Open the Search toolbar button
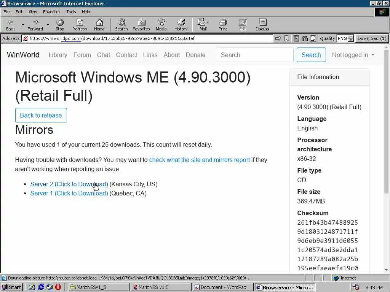This screenshot has height=292, width=390. [121, 25]
